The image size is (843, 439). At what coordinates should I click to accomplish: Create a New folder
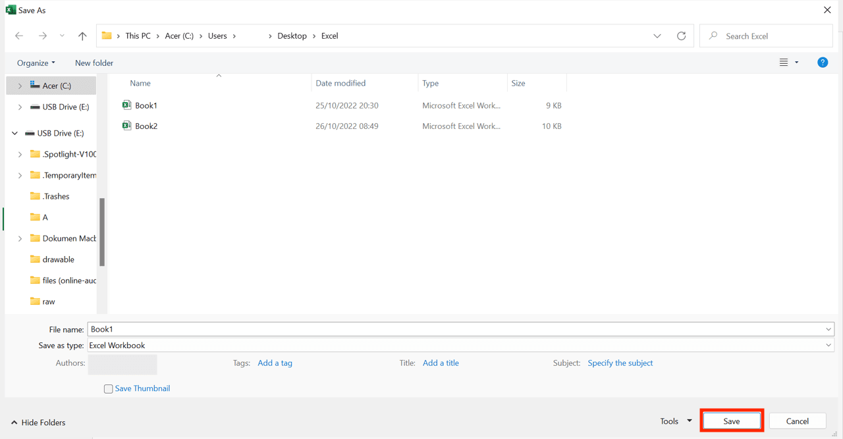point(94,63)
